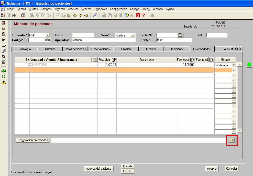The image size is (253, 176).
Task: Jump to the first tab arrow
Action: pyautogui.click(x=232, y=49)
